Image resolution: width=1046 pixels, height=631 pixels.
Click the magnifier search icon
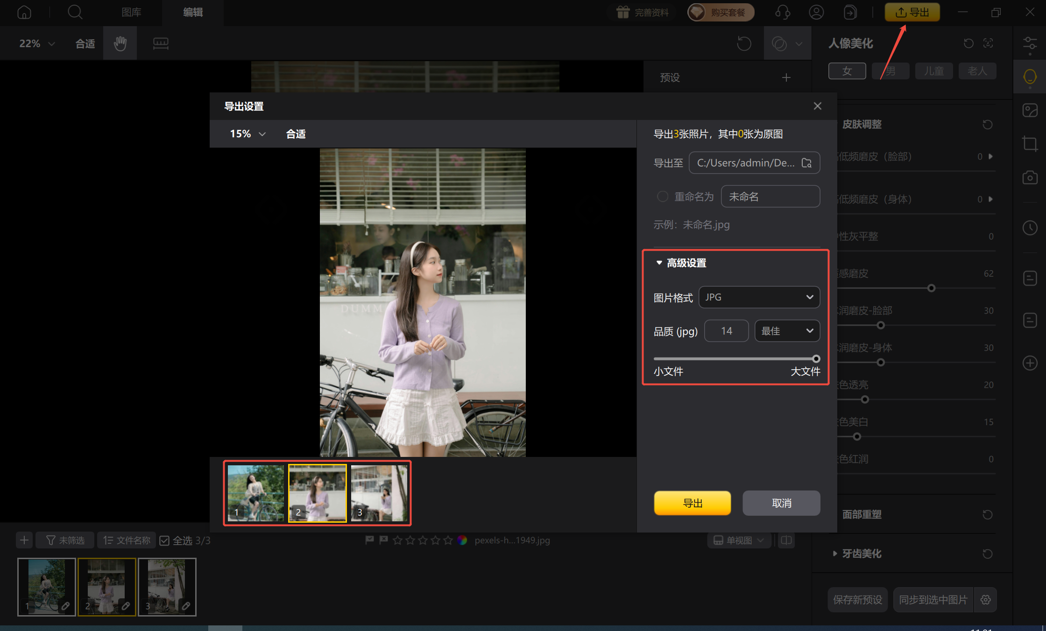[75, 12]
